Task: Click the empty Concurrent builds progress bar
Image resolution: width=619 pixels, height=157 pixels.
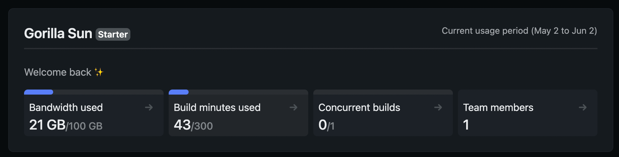Action: [383, 92]
